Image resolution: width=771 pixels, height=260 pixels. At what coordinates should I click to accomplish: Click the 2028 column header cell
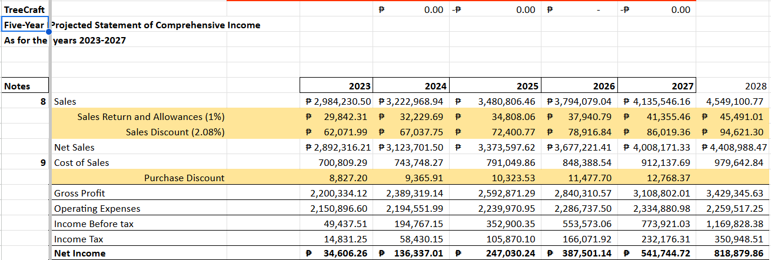733,86
